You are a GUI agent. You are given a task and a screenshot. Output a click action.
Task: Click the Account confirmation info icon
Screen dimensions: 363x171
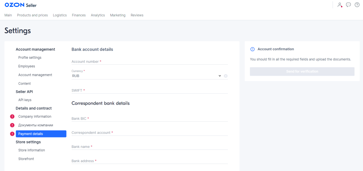tap(253, 49)
